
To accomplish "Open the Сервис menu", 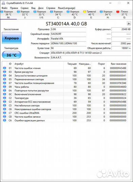I will (25, 8).
